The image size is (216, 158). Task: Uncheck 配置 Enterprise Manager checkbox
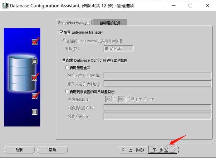[61, 32]
